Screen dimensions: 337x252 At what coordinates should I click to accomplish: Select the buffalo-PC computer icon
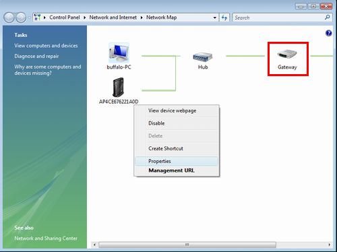(119, 53)
